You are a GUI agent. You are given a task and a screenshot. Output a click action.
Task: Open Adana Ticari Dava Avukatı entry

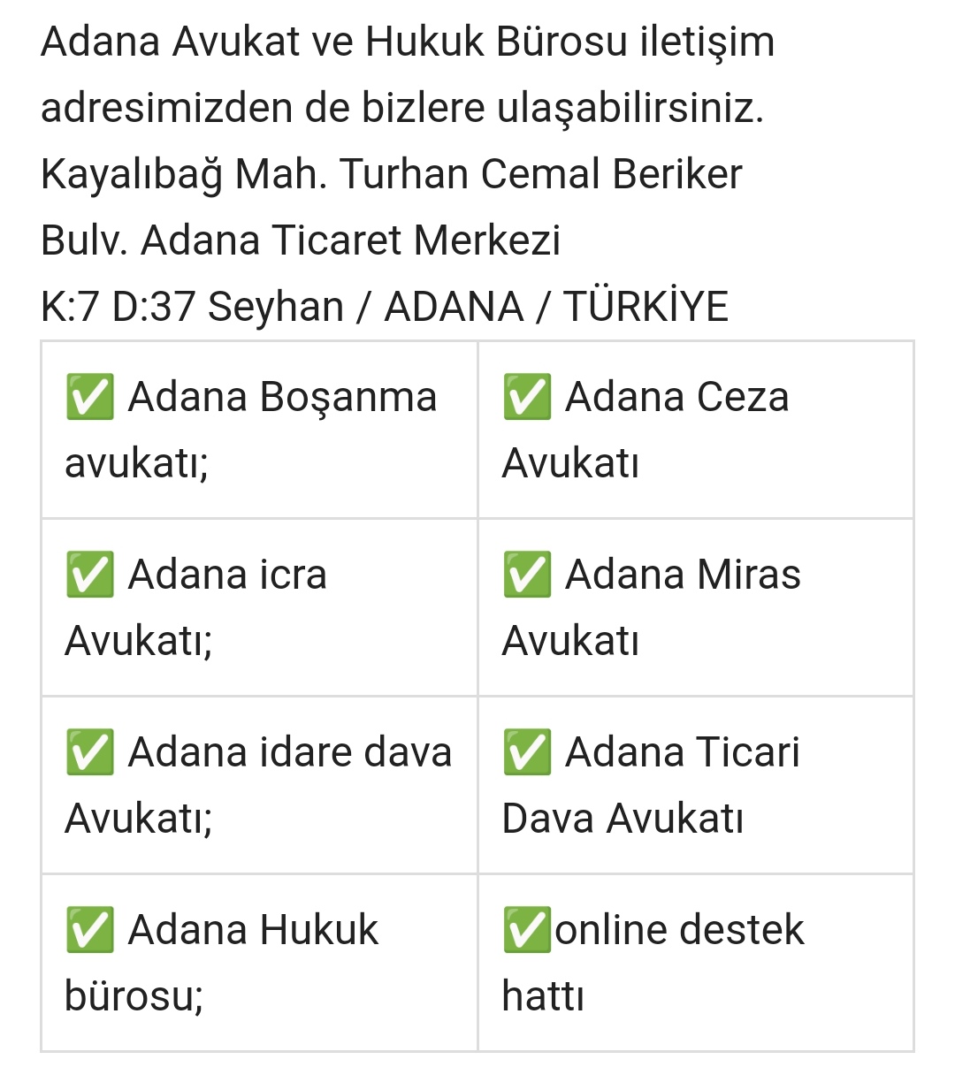pyautogui.click(x=651, y=785)
